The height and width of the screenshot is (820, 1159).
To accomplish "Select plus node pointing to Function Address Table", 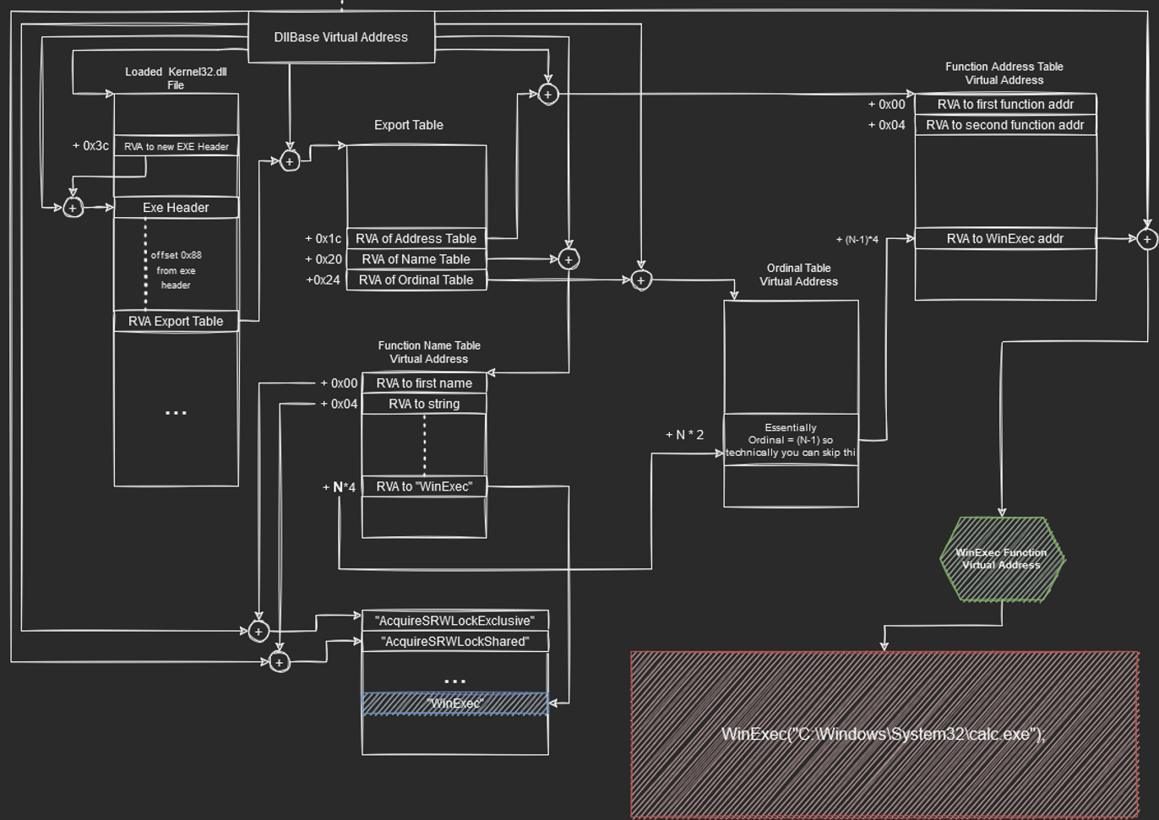I will coord(548,95).
